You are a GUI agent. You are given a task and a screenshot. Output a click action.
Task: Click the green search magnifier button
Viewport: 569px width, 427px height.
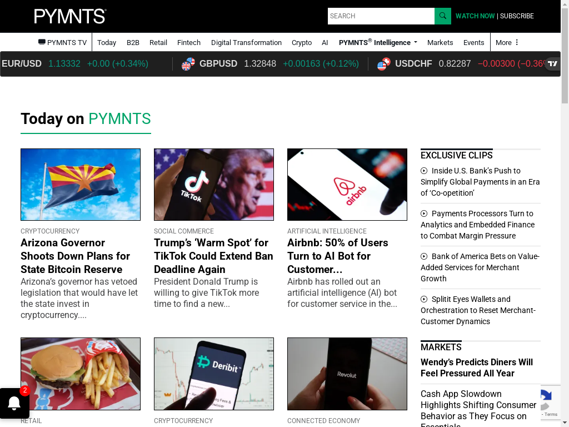click(443, 16)
